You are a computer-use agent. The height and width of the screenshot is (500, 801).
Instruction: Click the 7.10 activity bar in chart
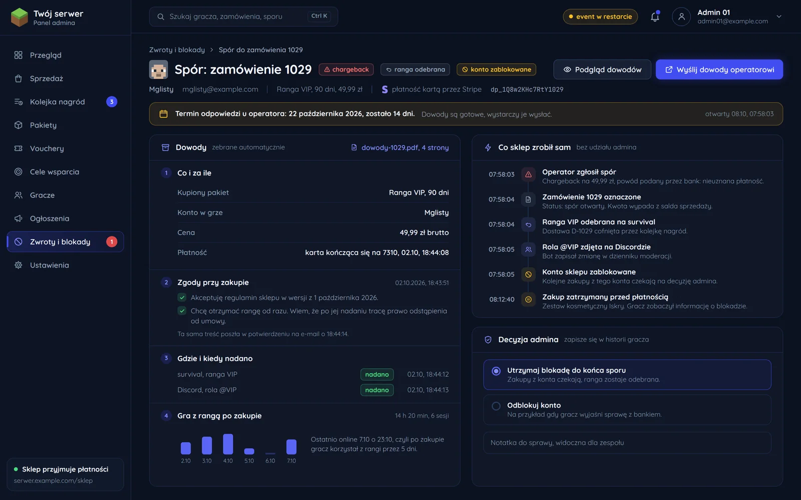[291, 447]
